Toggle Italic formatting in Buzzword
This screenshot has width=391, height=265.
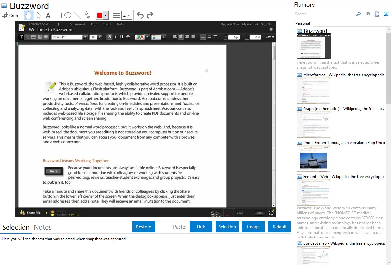pyautogui.click(x=116, y=37)
